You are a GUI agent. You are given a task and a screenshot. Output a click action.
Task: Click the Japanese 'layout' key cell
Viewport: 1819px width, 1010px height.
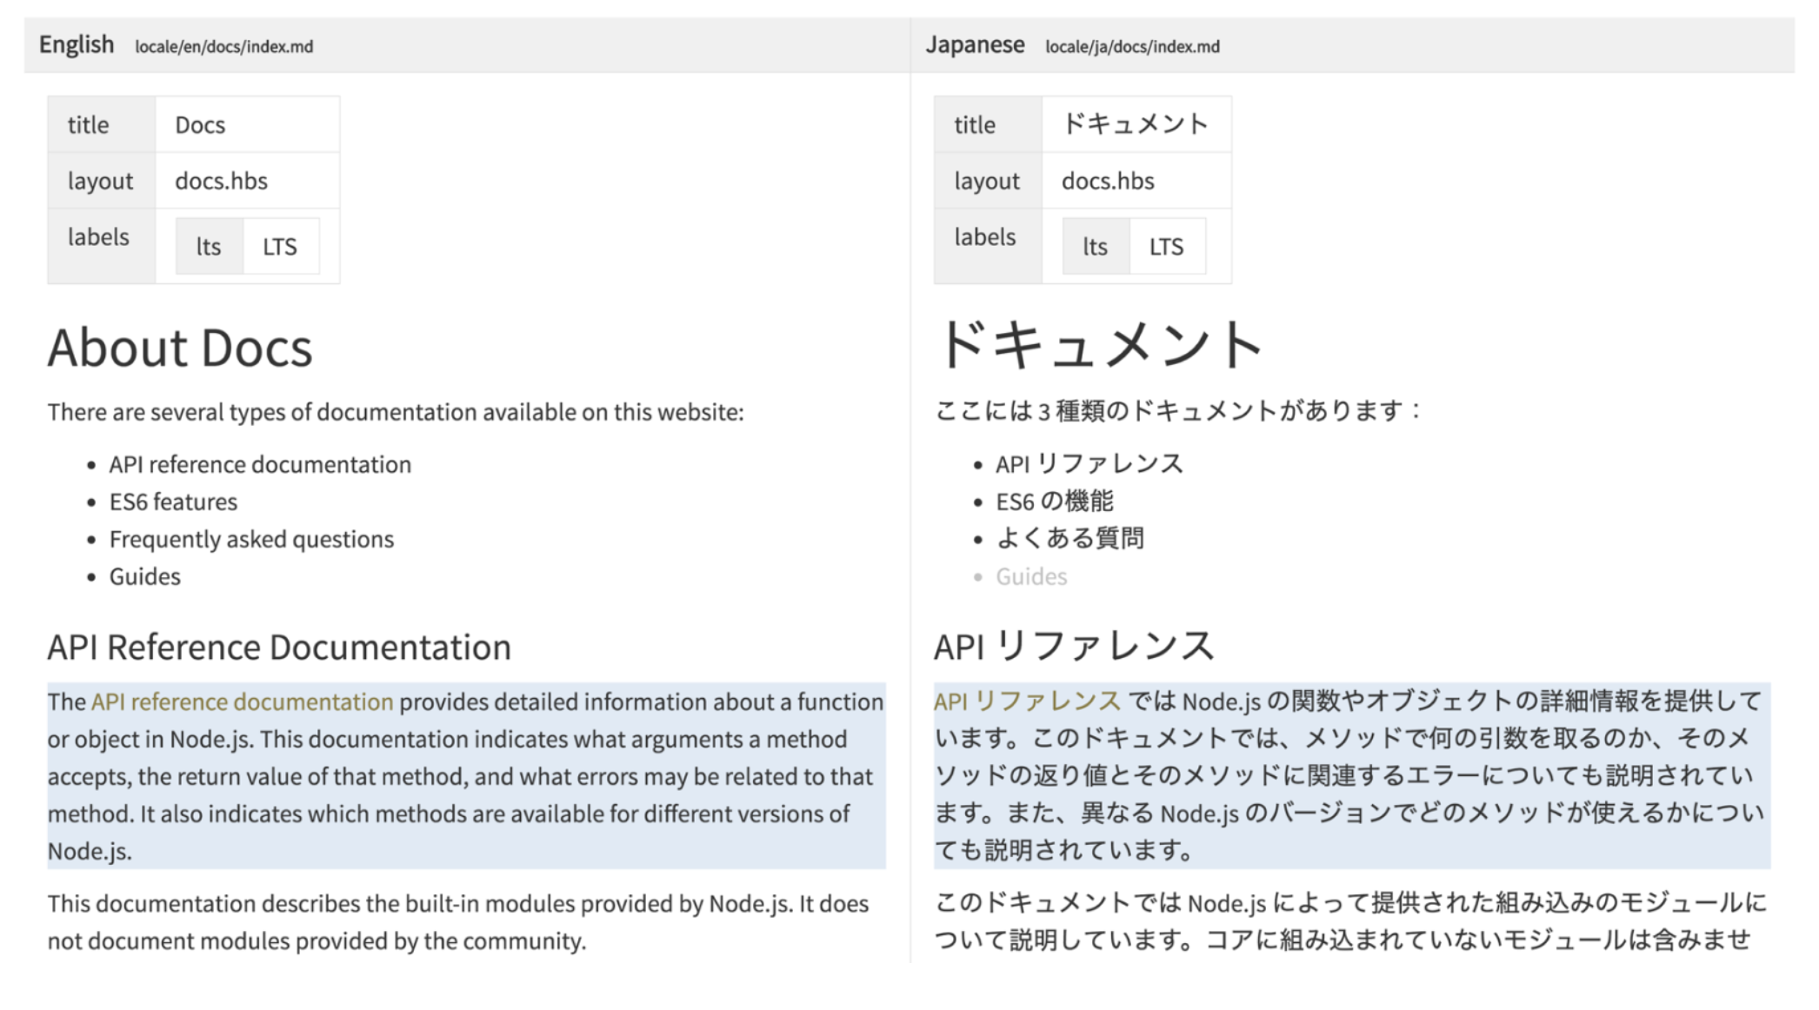point(989,181)
